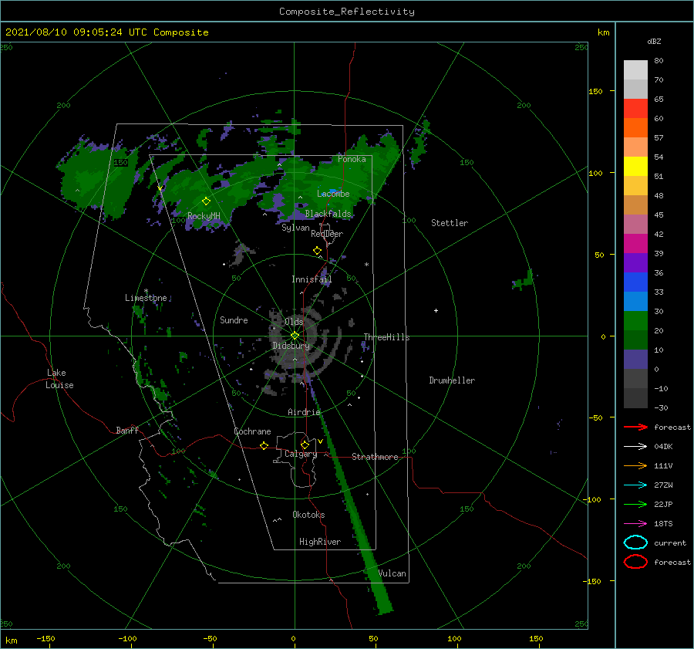The width and height of the screenshot is (694, 649).
Task: Select the yellow diamond marker above RockyMH
Action: click(x=206, y=201)
